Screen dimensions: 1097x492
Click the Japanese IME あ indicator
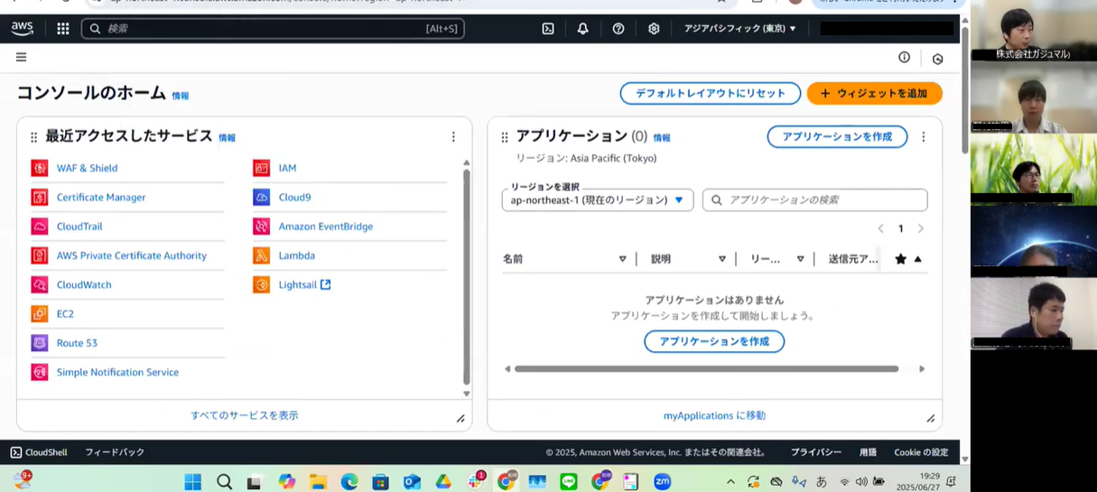tap(821, 482)
